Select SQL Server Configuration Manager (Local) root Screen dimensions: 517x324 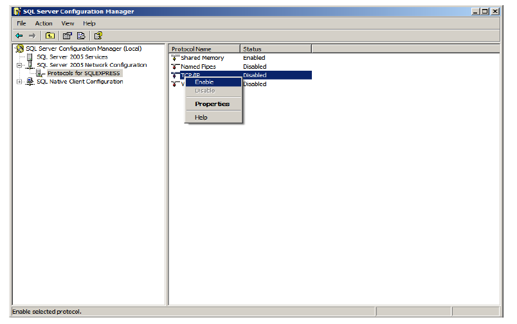pos(84,48)
